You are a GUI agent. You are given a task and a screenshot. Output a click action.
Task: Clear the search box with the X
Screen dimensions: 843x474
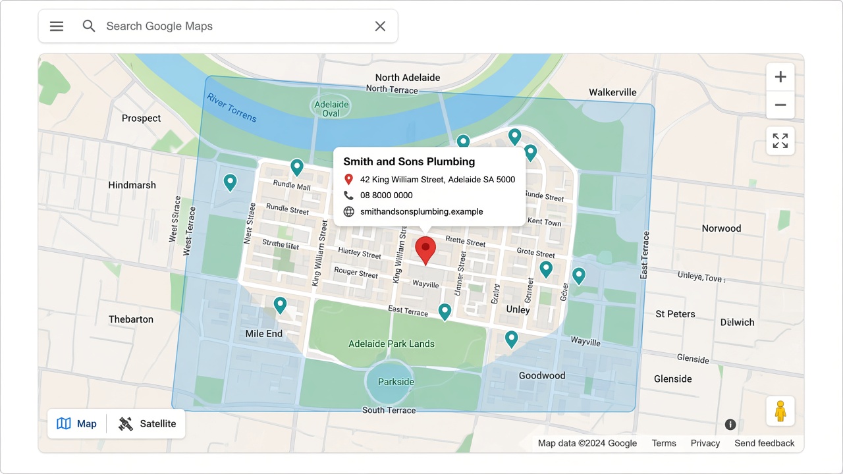[380, 26]
